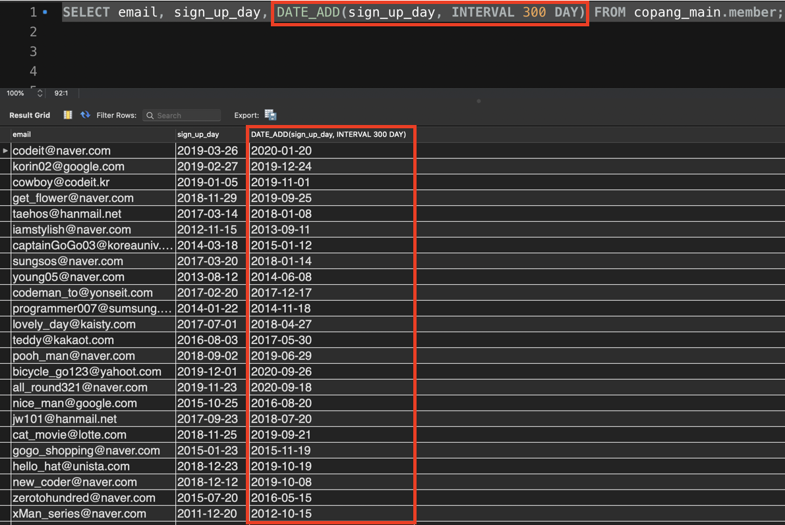Viewport: 785px width, 525px height.
Task: Click sign_up_day value 2017-07-01
Action: [x=207, y=324]
